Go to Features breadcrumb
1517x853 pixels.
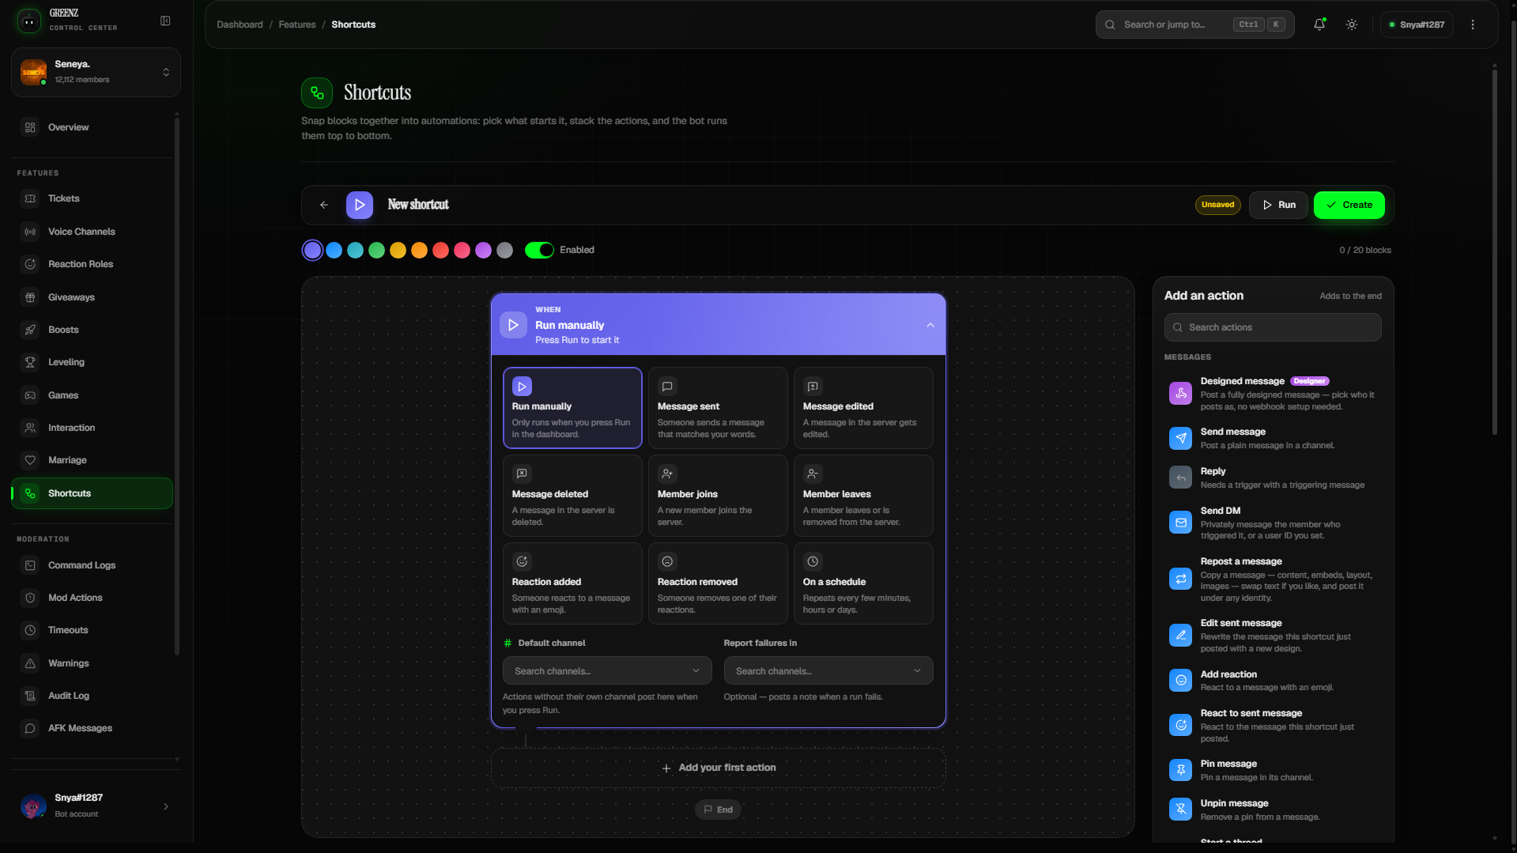click(297, 25)
